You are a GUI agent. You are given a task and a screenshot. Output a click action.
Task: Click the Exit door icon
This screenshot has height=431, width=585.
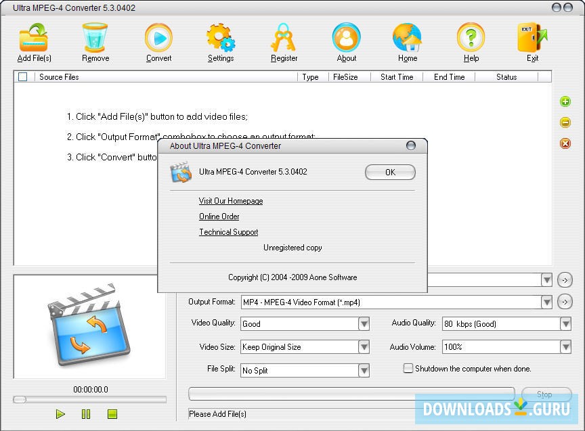(x=532, y=37)
